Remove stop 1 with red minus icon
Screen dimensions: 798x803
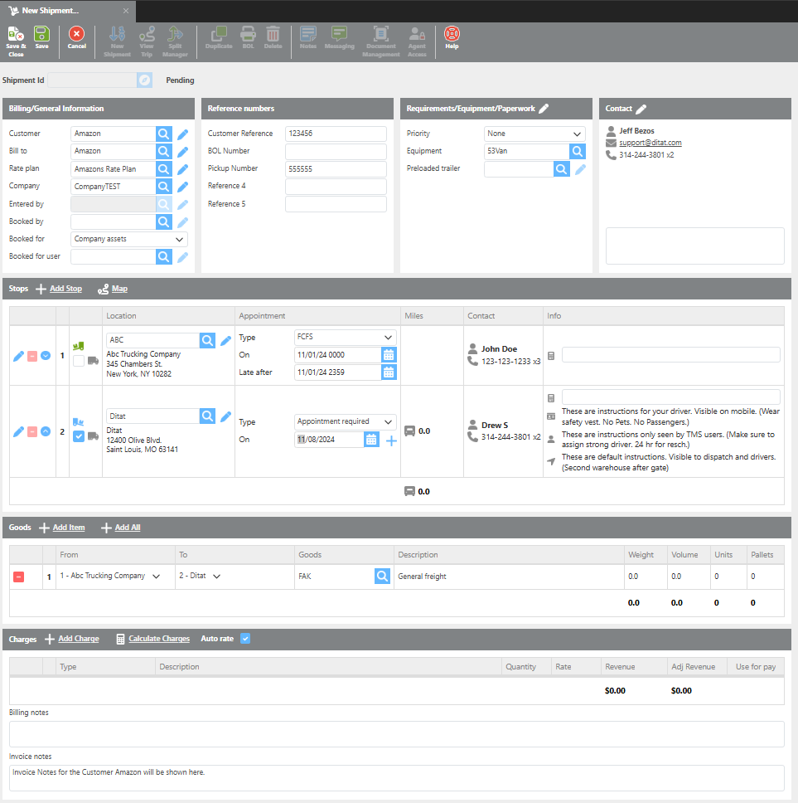32,356
